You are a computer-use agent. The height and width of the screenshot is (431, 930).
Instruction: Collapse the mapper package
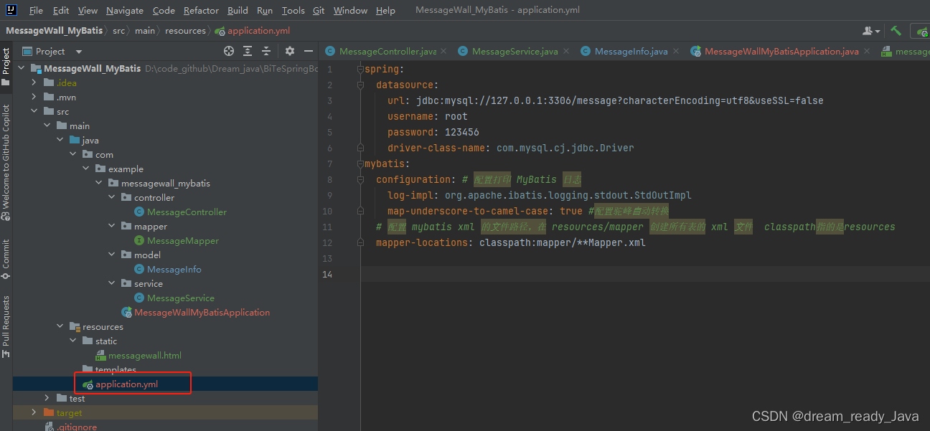tap(112, 227)
